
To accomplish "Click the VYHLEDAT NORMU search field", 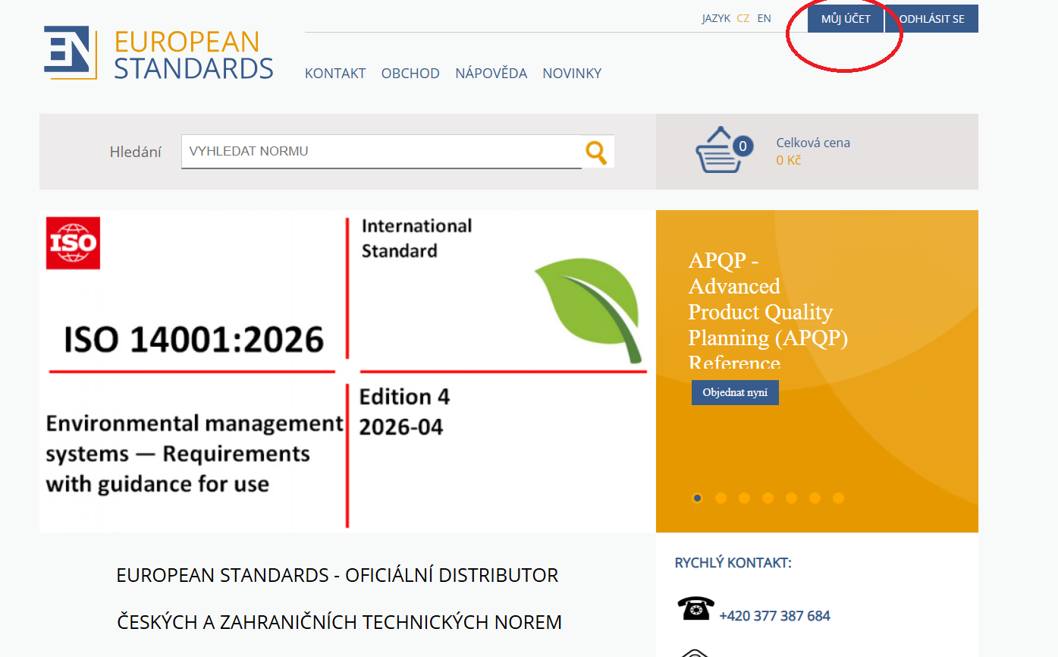I will [x=381, y=152].
